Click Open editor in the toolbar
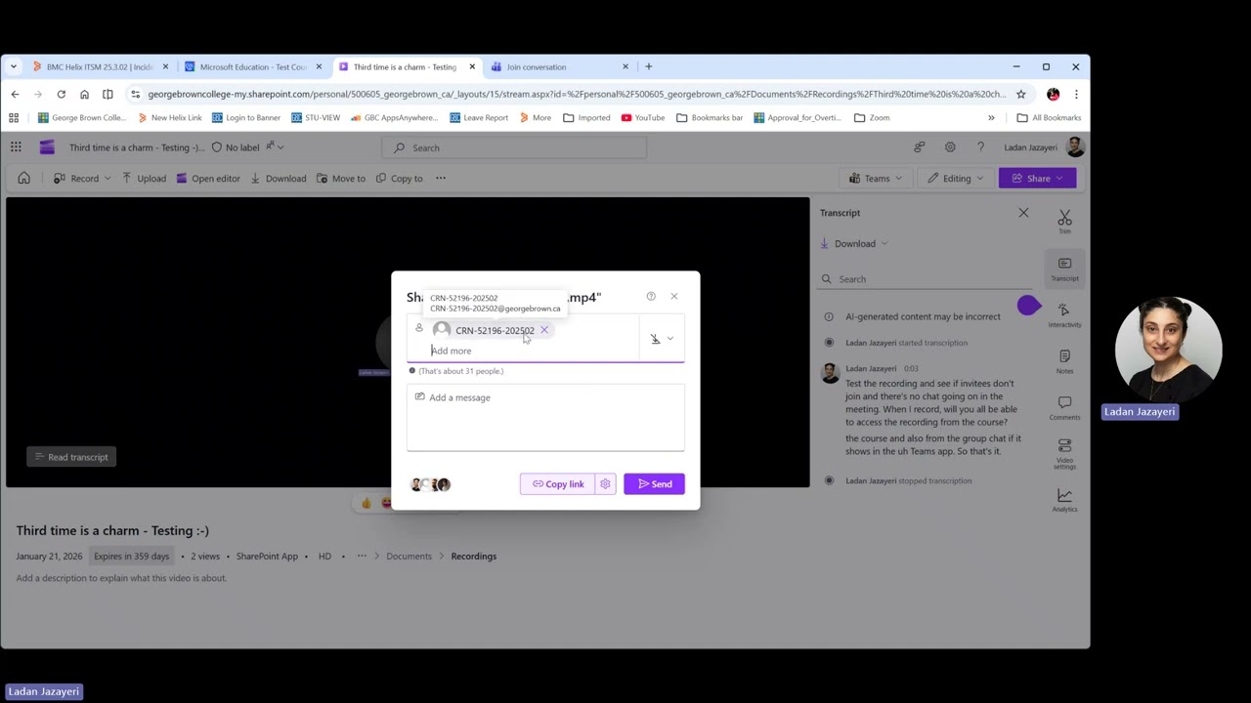The width and height of the screenshot is (1251, 703). (x=207, y=179)
